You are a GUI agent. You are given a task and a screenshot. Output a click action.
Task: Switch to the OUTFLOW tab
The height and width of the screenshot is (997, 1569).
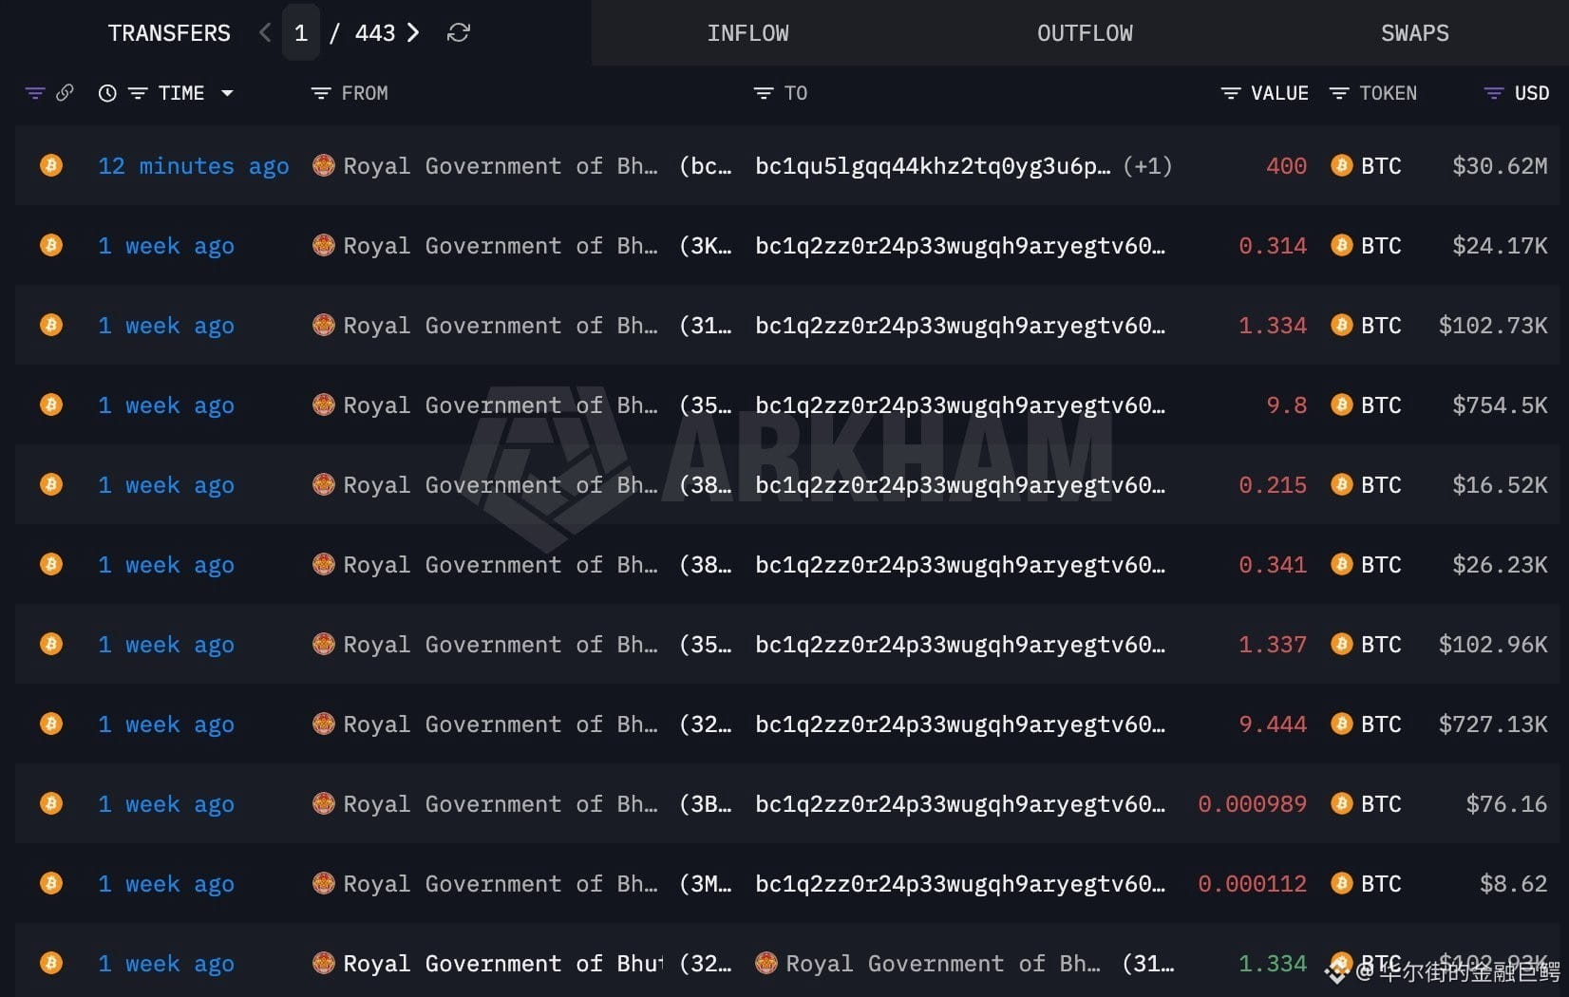click(1085, 33)
